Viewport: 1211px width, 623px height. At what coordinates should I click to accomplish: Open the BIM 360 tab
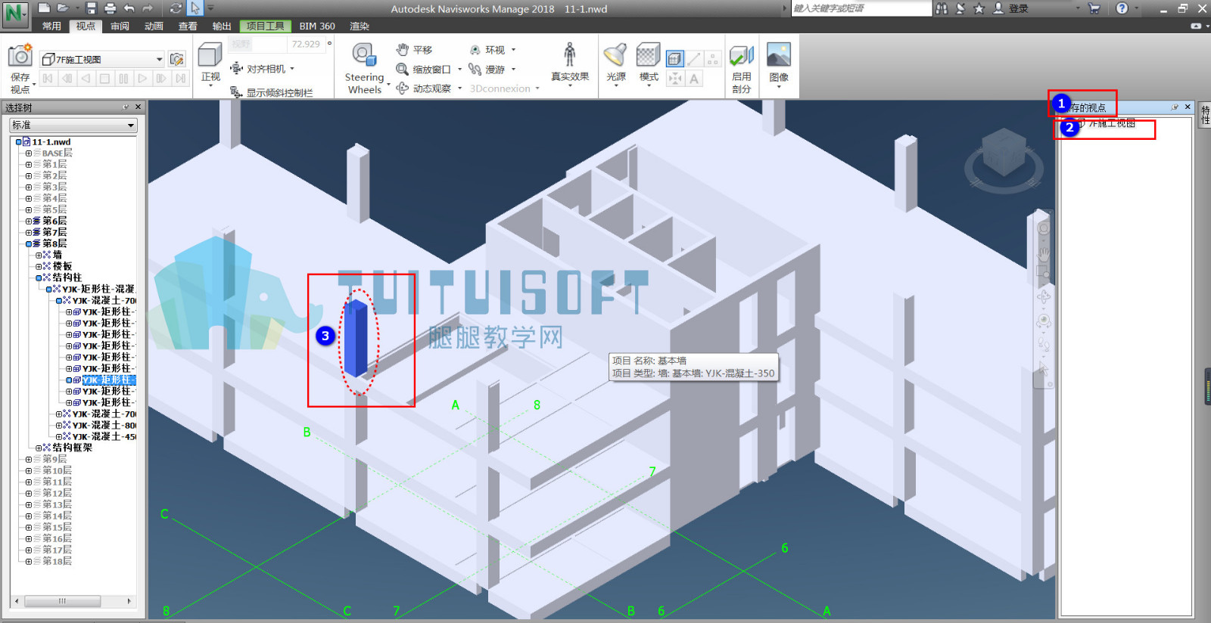(317, 26)
